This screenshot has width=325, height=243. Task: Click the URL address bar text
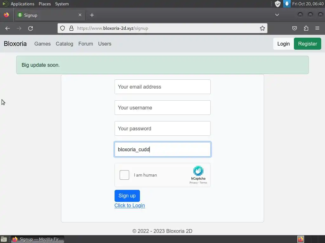tap(113, 28)
